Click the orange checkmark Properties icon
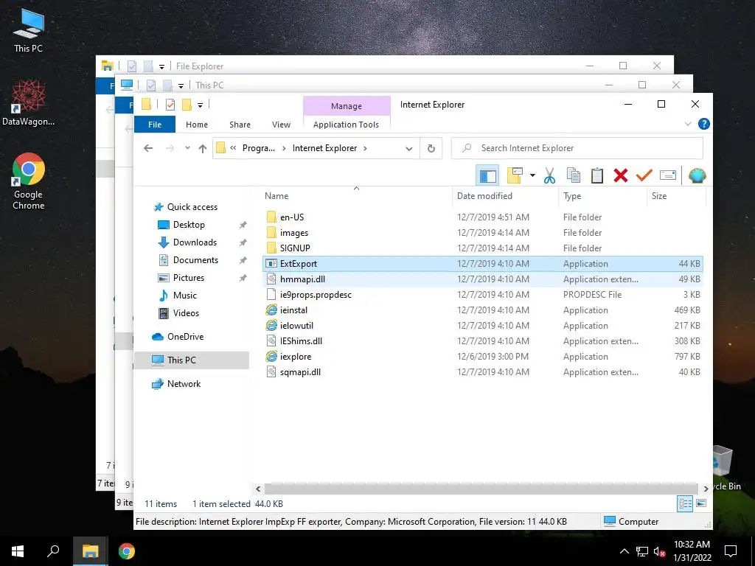Screen dimensions: 755x566 tap(644, 175)
